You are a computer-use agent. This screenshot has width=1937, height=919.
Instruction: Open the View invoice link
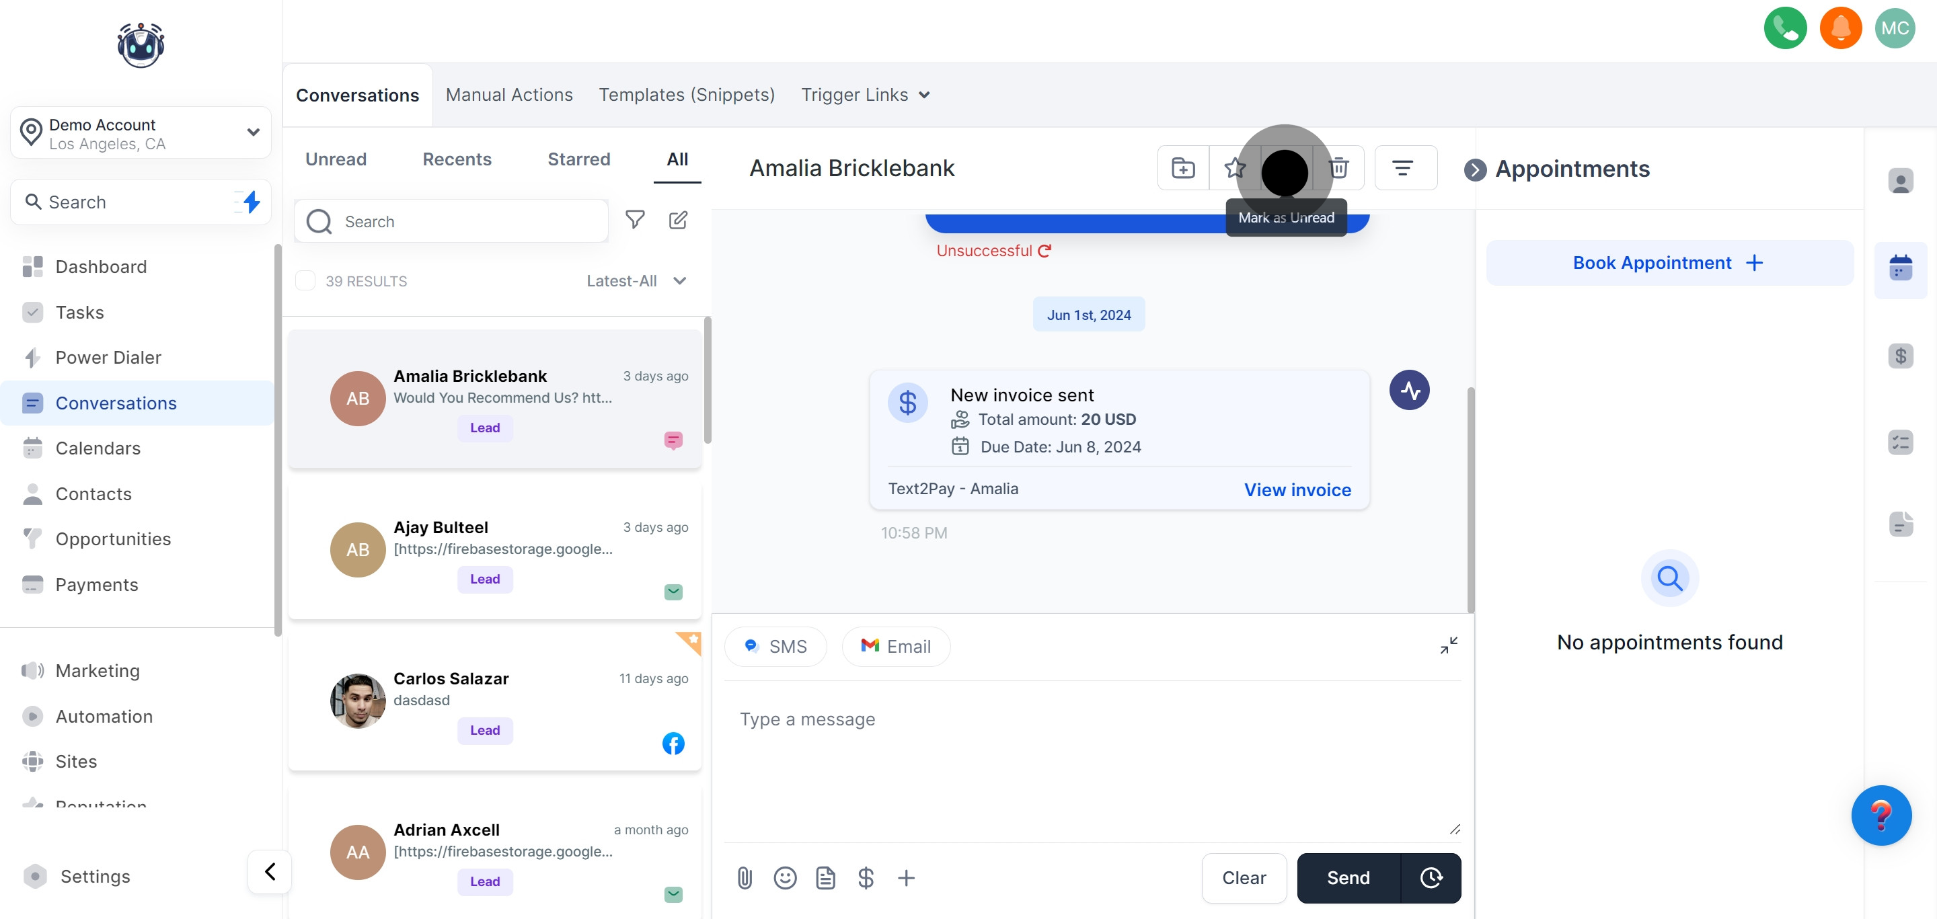point(1297,490)
